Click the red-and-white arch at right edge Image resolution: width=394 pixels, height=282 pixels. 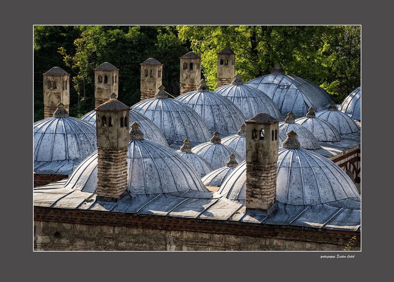(x=351, y=166)
